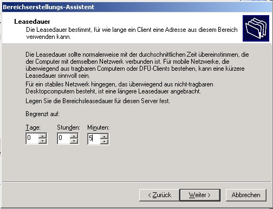The height and width of the screenshot is (209, 273).
Task: Continue with the Weiter button
Action: 200,195
